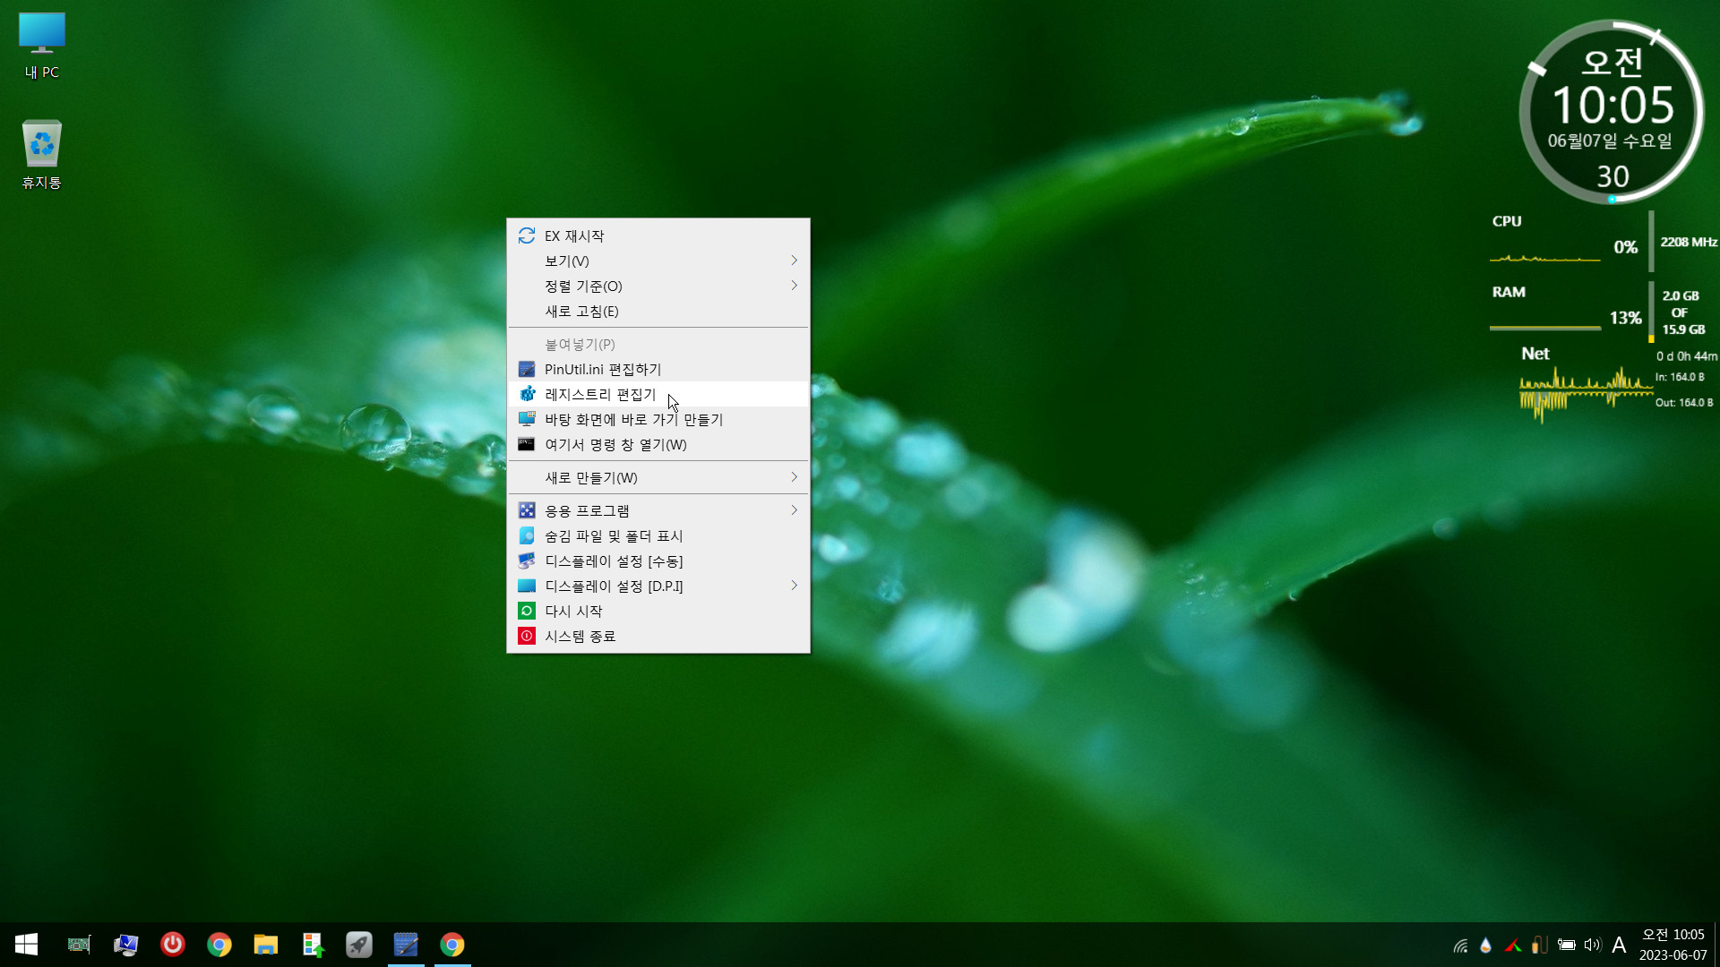The height and width of the screenshot is (967, 1720).
Task: Switch to the running Chrome window in taskbar
Action: pyautogui.click(x=452, y=945)
